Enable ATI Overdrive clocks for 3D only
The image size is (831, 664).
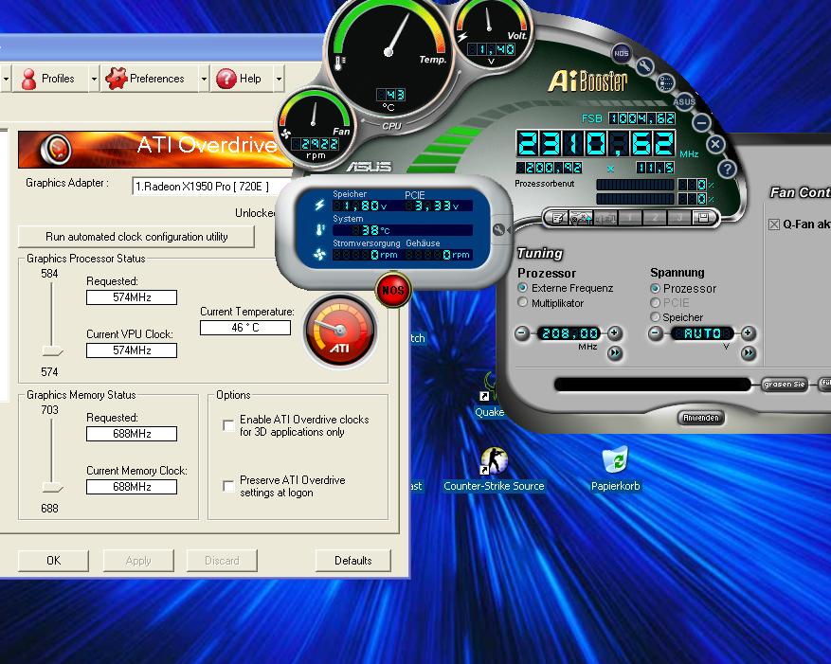[228, 426]
